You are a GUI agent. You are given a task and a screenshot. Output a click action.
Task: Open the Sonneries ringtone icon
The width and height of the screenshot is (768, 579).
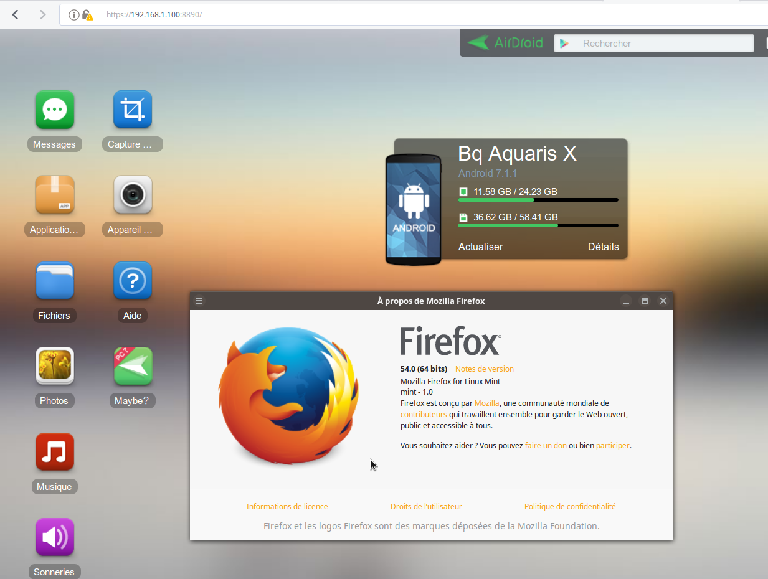55,537
